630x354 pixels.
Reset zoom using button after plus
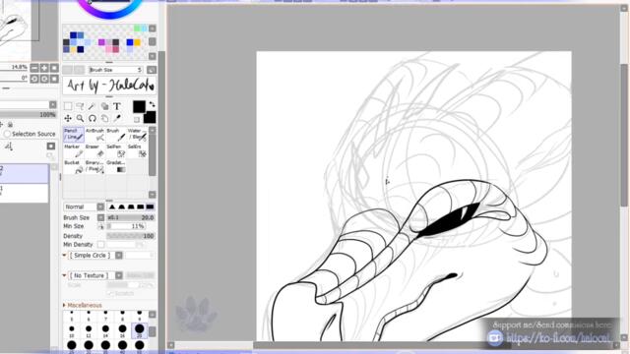tap(54, 68)
